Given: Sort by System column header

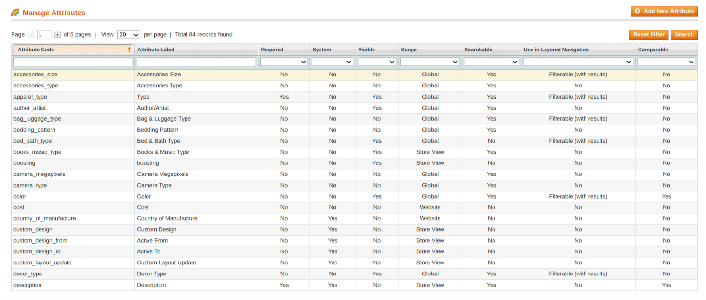Looking at the screenshot, I should coord(321,50).
